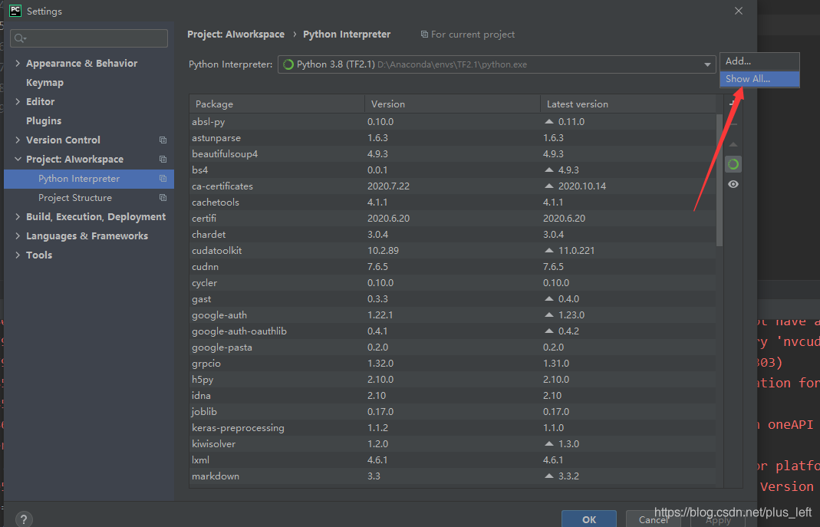Click the upgrade arrow in the google-auth row
This screenshot has width=820, height=527.
click(548, 315)
